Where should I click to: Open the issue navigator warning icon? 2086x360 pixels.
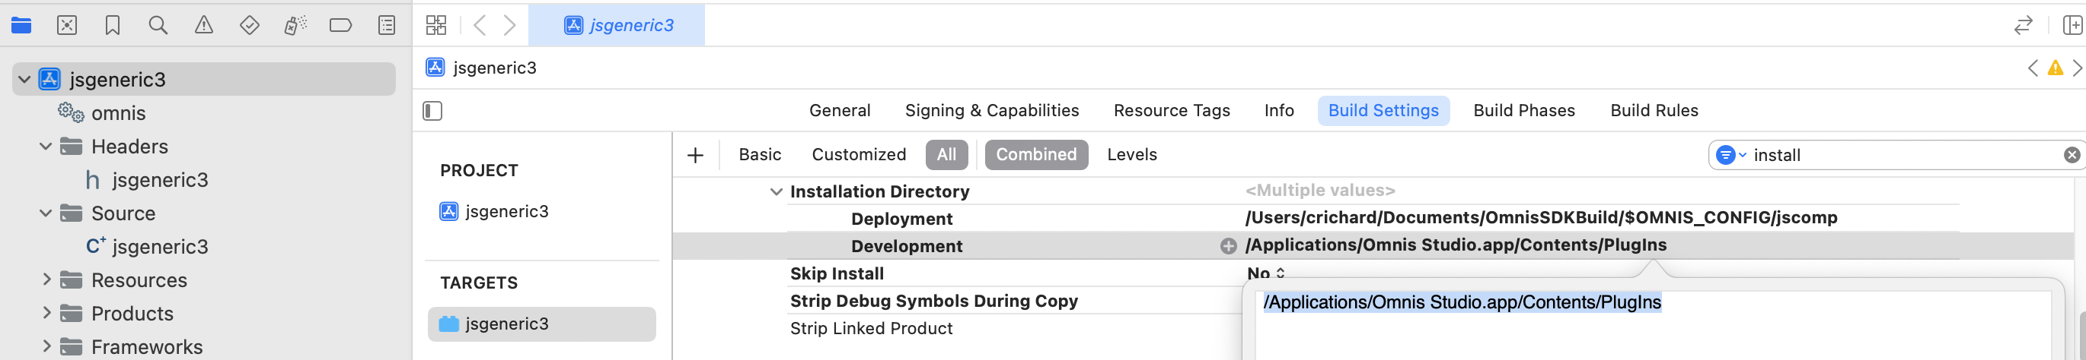click(204, 26)
